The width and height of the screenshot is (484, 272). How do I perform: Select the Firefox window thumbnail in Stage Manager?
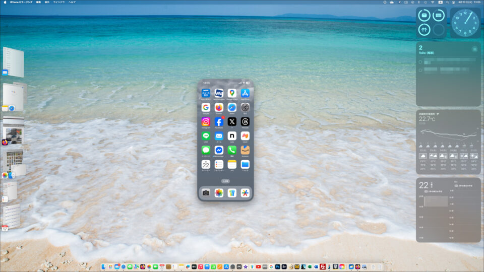[x=13, y=131]
